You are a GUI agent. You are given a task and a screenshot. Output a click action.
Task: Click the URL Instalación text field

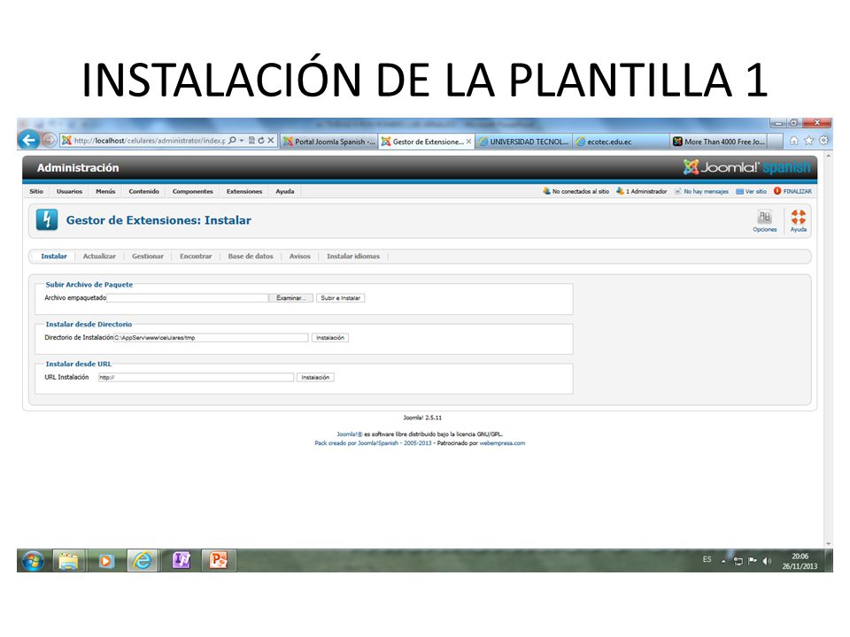click(x=196, y=377)
